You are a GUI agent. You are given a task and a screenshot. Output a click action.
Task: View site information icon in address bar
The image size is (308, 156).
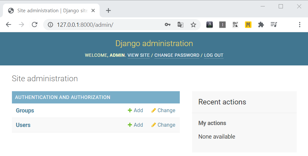51,25
